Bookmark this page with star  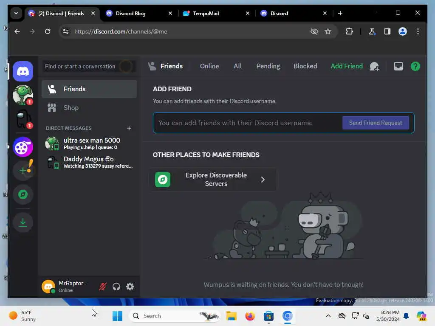(x=328, y=31)
